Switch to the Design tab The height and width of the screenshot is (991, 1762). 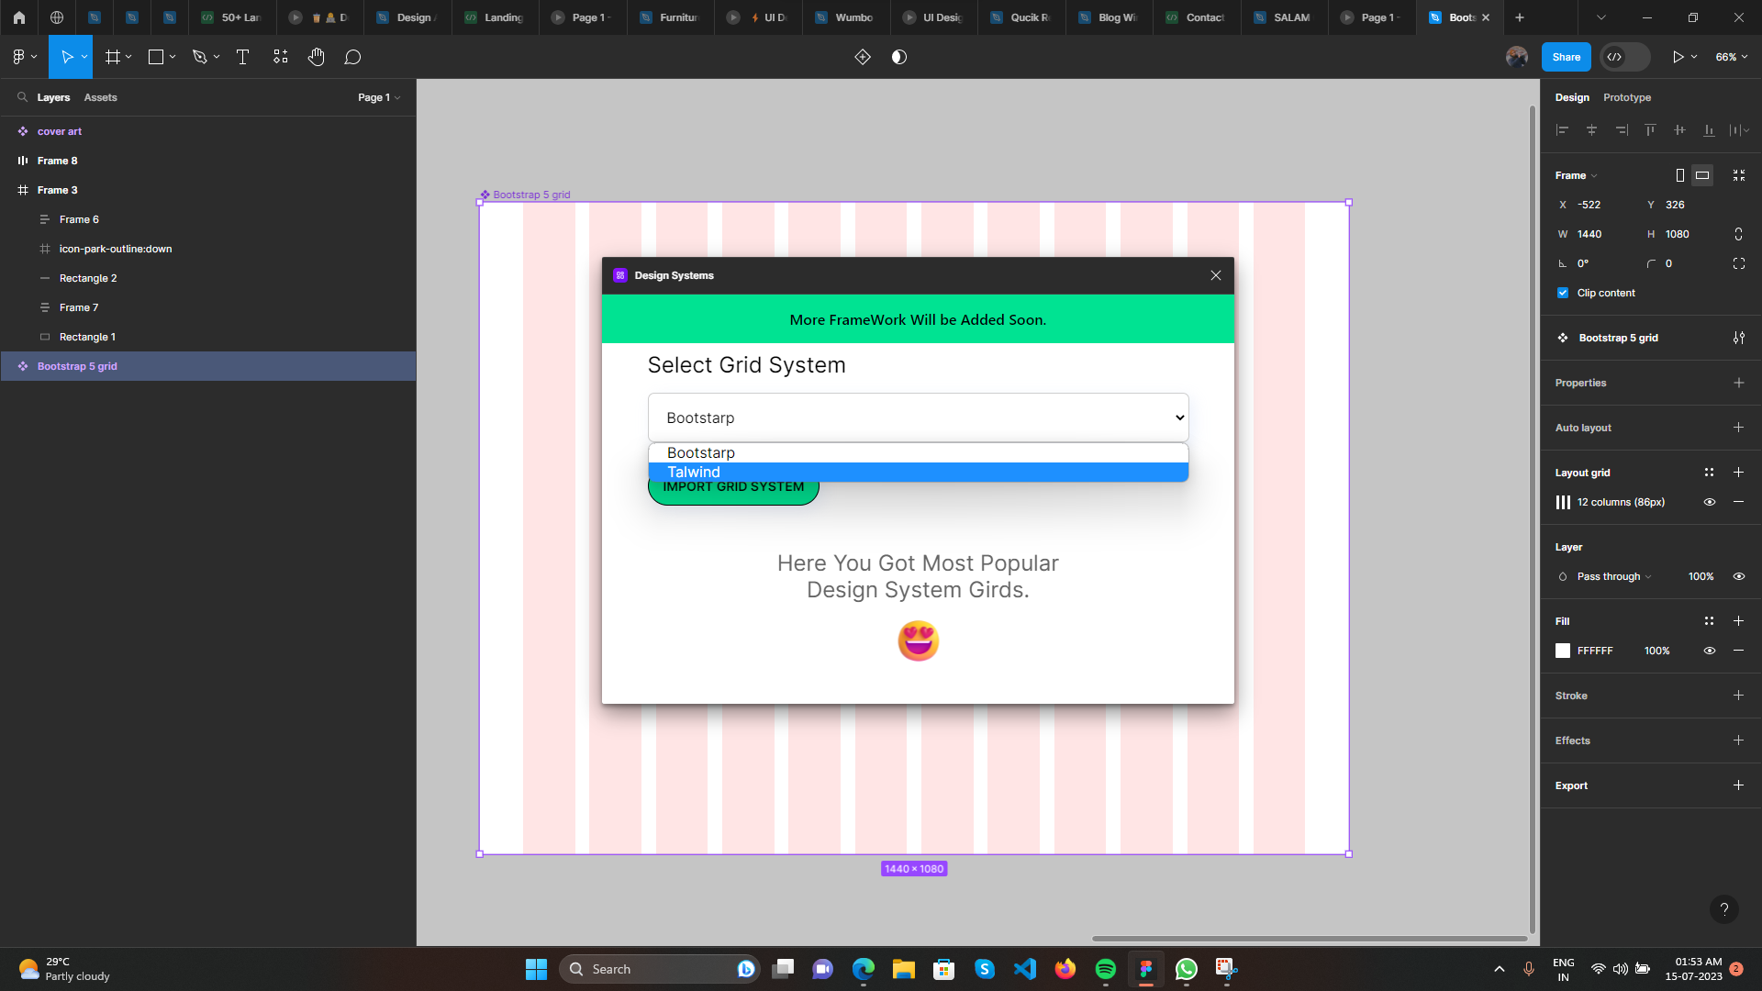click(x=1572, y=97)
